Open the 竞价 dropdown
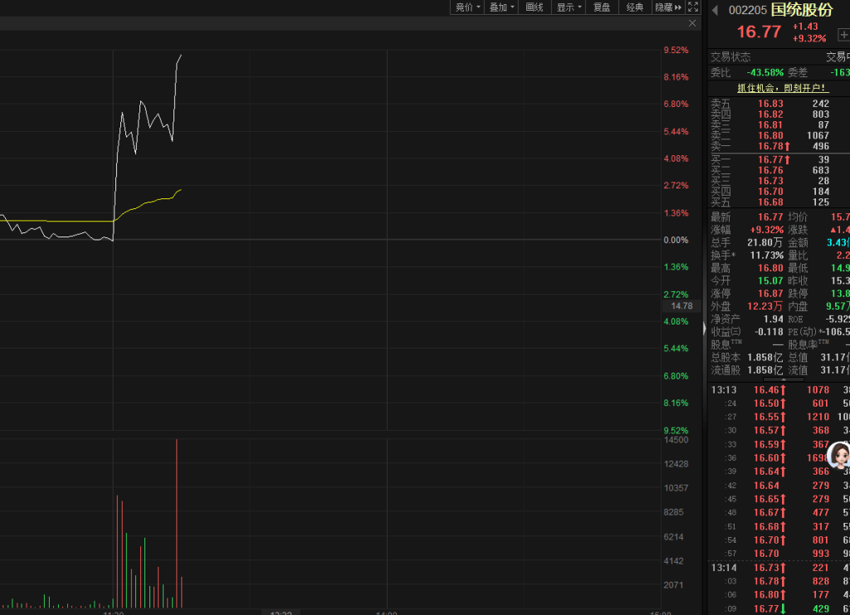The image size is (850, 615). coord(467,7)
